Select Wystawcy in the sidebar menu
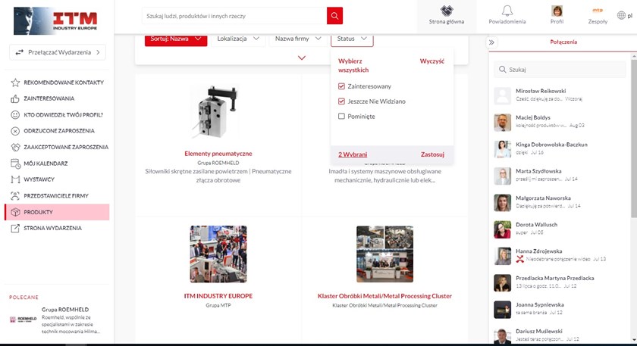 (39, 179)
